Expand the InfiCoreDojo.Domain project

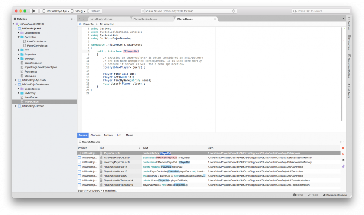[x=16, y=106]
